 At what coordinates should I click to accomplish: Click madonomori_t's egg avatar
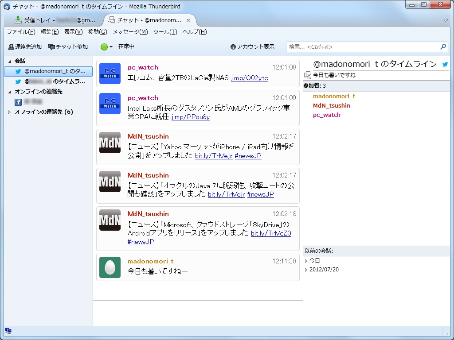coord(110,267)
